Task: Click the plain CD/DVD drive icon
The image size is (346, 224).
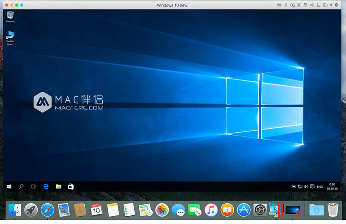Action: [x=299, y=5]
